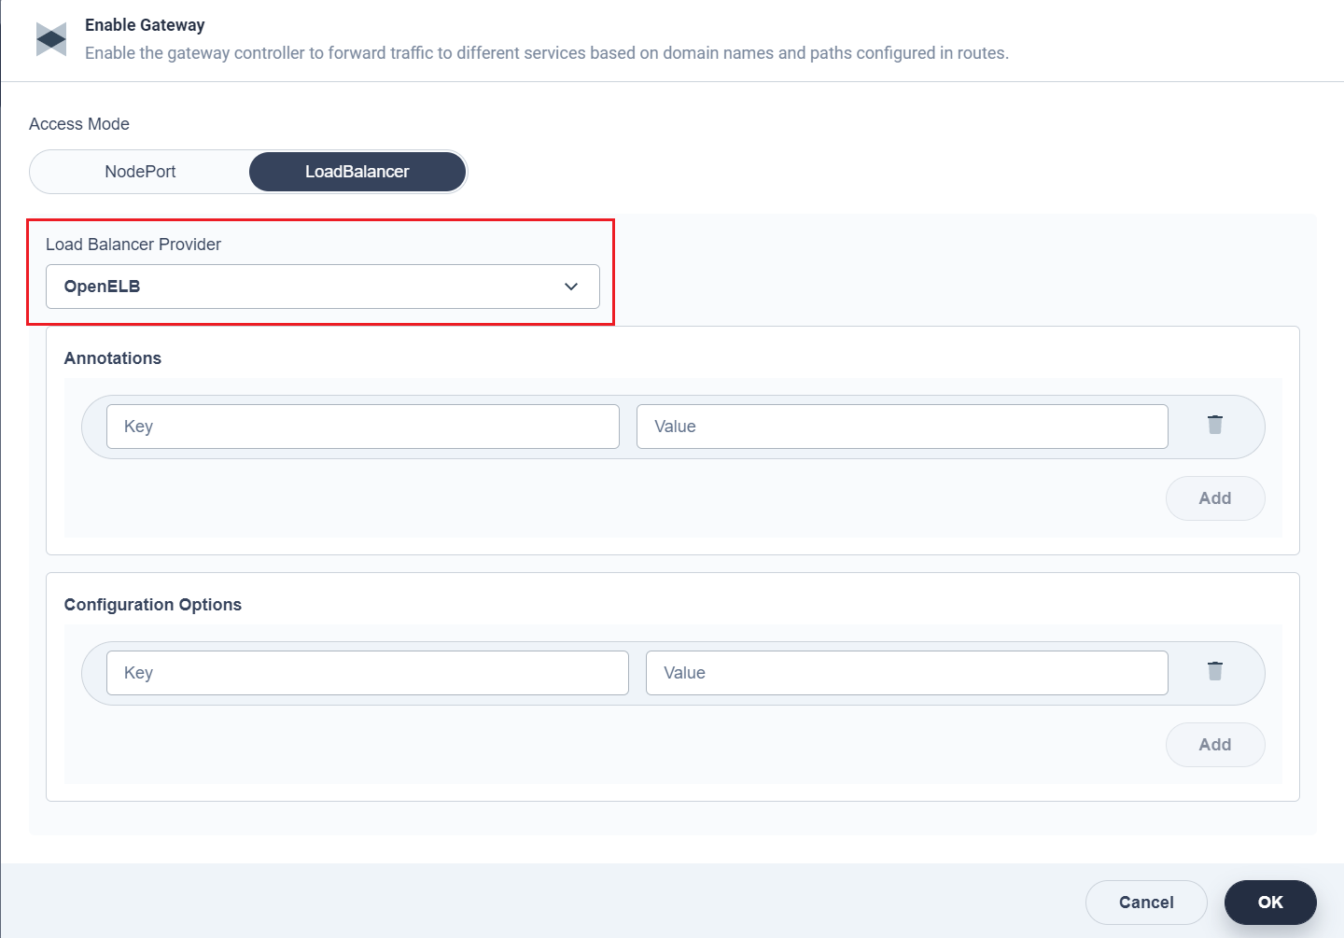Remove the Configuration Options row using trash icon
1344x938 pixels.
[x=1214, y=671]
